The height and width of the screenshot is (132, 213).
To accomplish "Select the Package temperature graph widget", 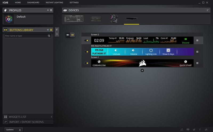I will point(134,40).
